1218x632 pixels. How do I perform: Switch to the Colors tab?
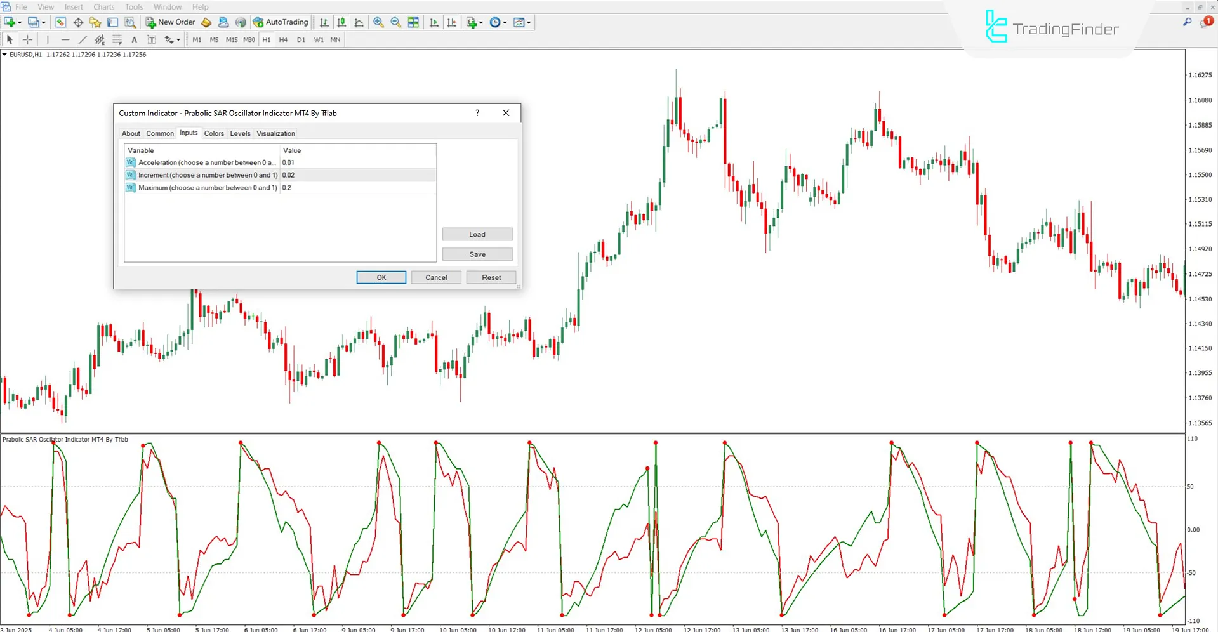point(214,133)
